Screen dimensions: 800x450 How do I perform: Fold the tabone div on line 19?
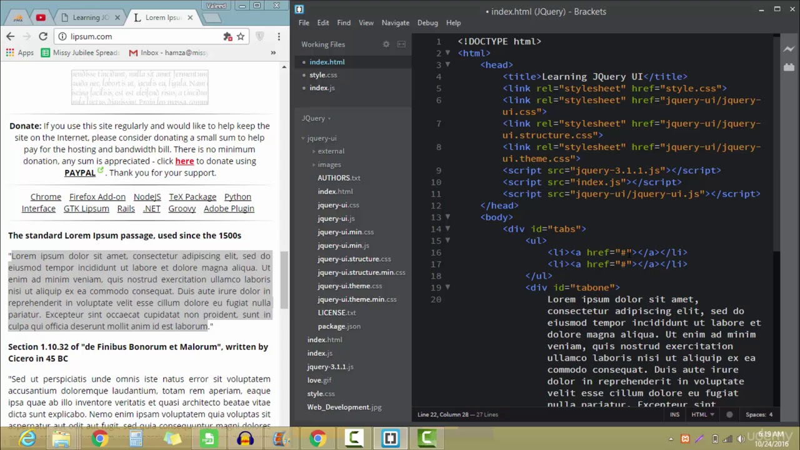coord(447,287)
